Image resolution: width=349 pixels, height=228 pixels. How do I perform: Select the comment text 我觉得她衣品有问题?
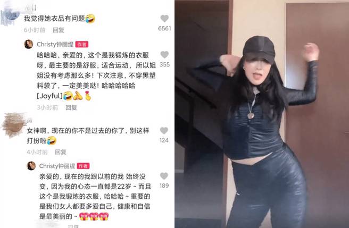tap(54, 19)
